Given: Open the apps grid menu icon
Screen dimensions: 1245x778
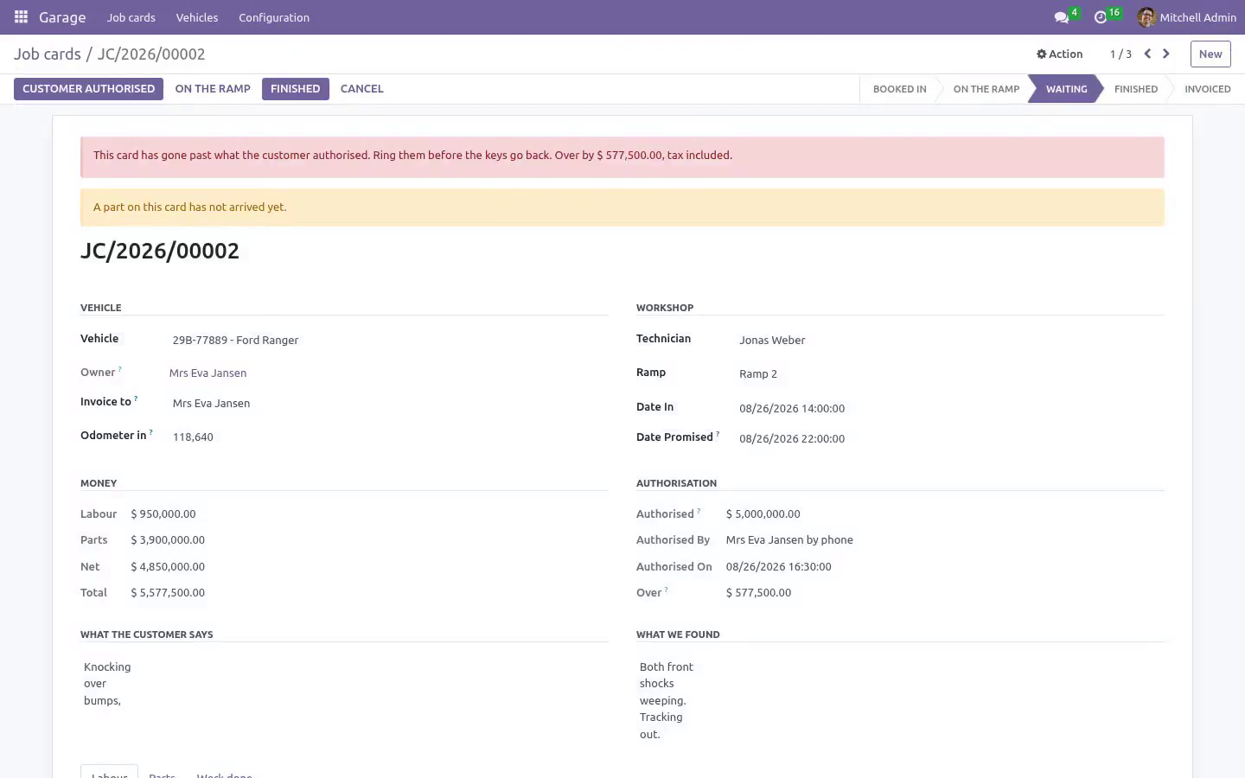Looking at the screenshot, I should (x=21, y=17).
